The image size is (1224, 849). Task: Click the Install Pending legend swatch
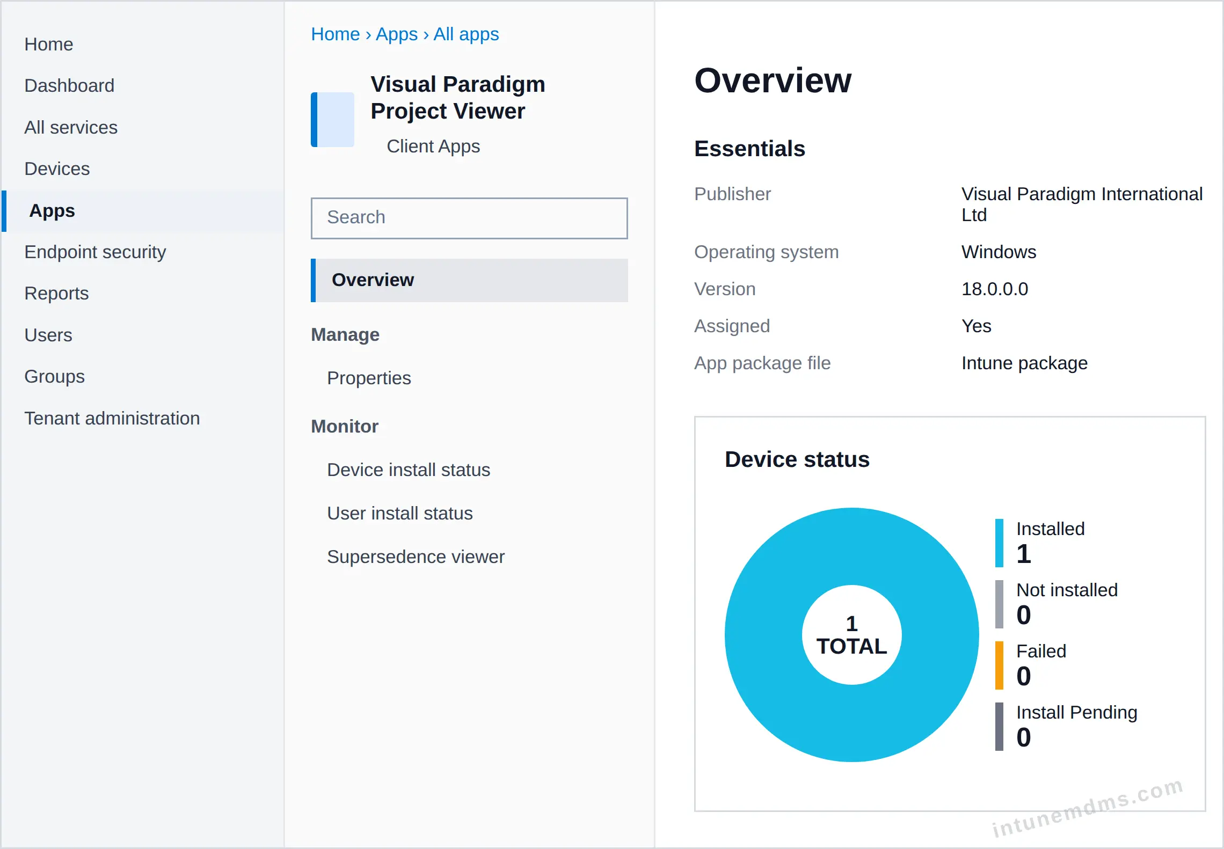pyautogui.click(x=999, y=727)
